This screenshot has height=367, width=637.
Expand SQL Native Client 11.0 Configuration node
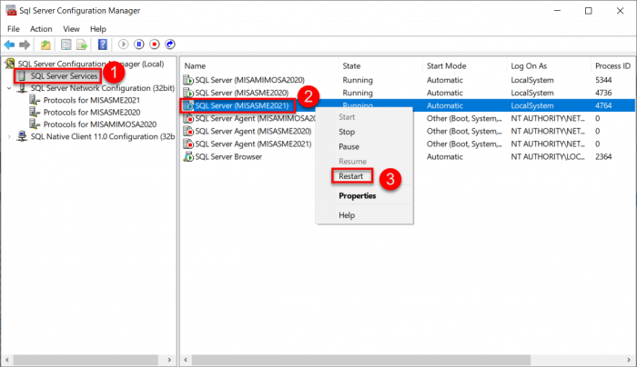[9, 136]
